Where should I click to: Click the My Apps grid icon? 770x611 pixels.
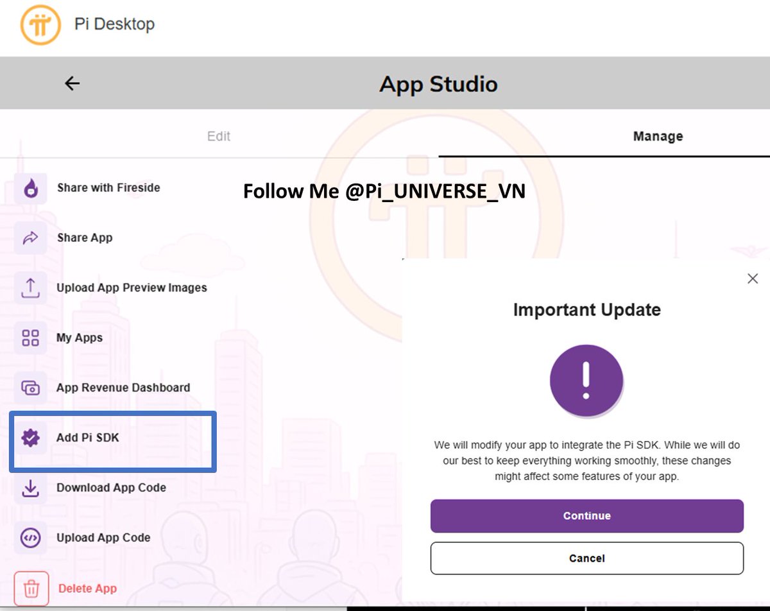30,338
